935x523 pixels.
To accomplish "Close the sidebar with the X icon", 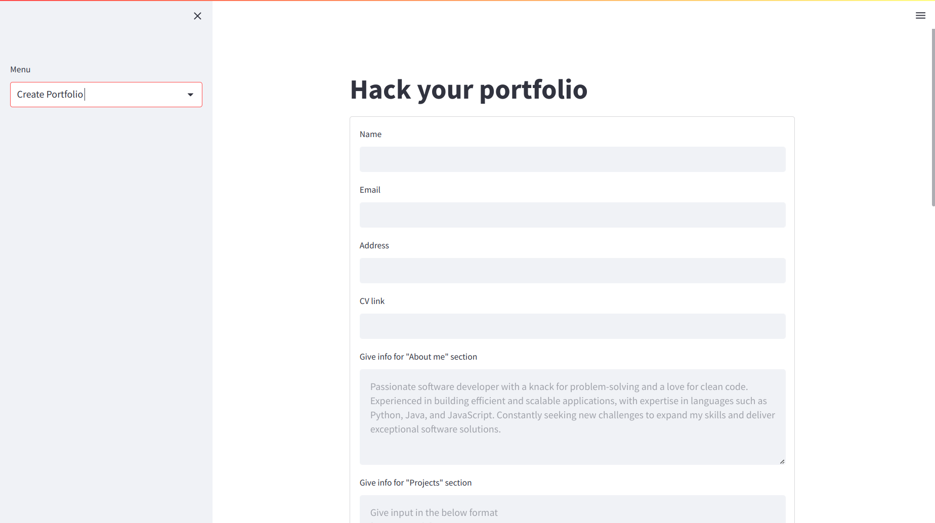I will (197, 16).
